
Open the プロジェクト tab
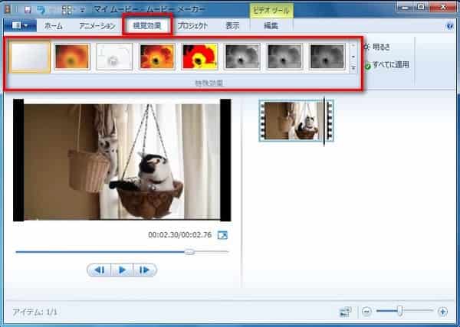click(192, 26)
